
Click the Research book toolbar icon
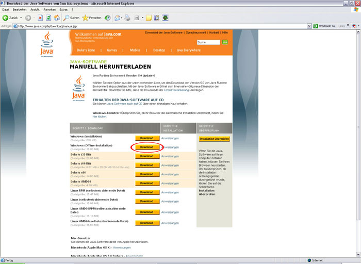[157, 18]
